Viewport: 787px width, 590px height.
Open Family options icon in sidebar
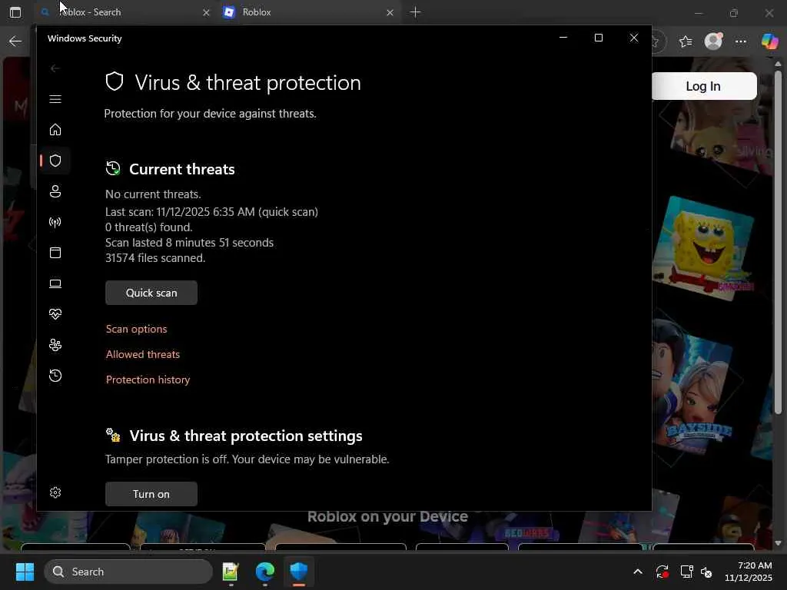[x=55, y=345]
